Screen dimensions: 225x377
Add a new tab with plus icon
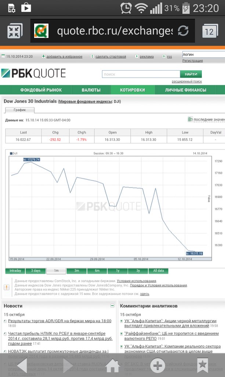pos(157,365)
